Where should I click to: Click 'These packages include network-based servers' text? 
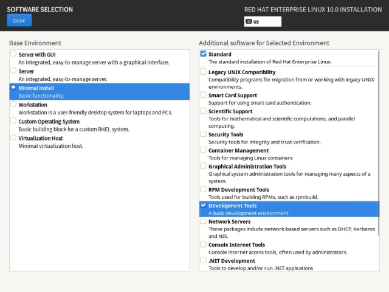tap(292, 232)
